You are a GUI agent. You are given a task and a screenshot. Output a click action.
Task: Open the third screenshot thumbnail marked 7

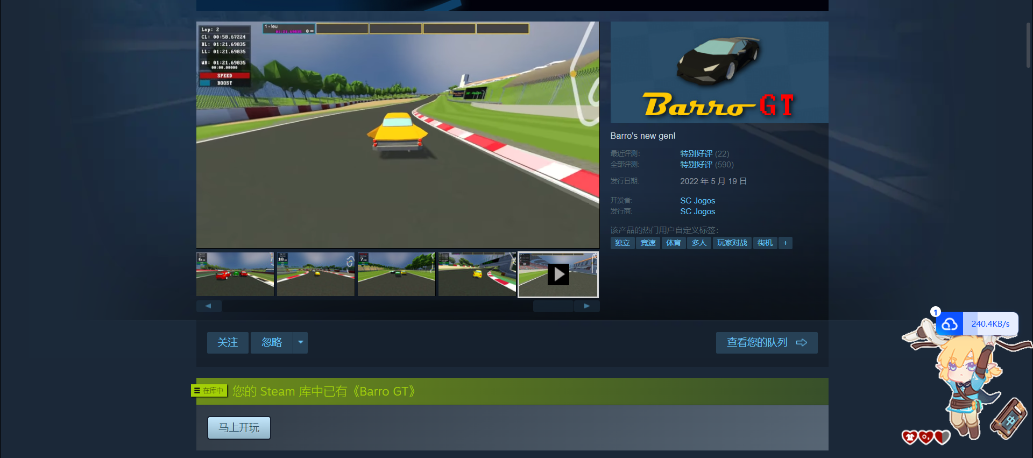pyautogui.click(x=397, y=274)
